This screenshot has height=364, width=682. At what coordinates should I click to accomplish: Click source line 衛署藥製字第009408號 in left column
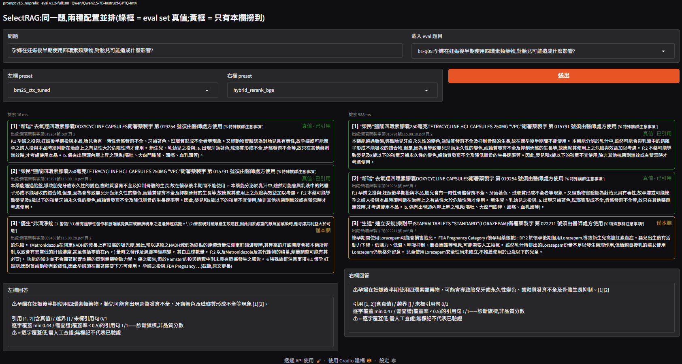(x=51, y=238)
